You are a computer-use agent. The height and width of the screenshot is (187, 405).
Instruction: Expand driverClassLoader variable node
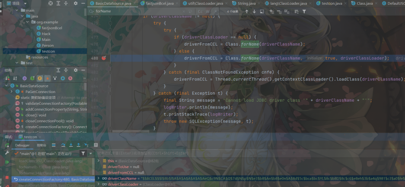click(99, 184)
